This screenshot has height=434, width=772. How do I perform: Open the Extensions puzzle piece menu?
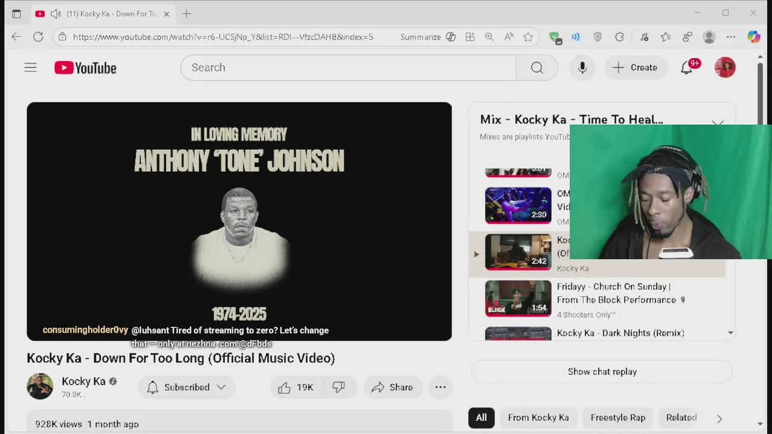click(619, 37)
